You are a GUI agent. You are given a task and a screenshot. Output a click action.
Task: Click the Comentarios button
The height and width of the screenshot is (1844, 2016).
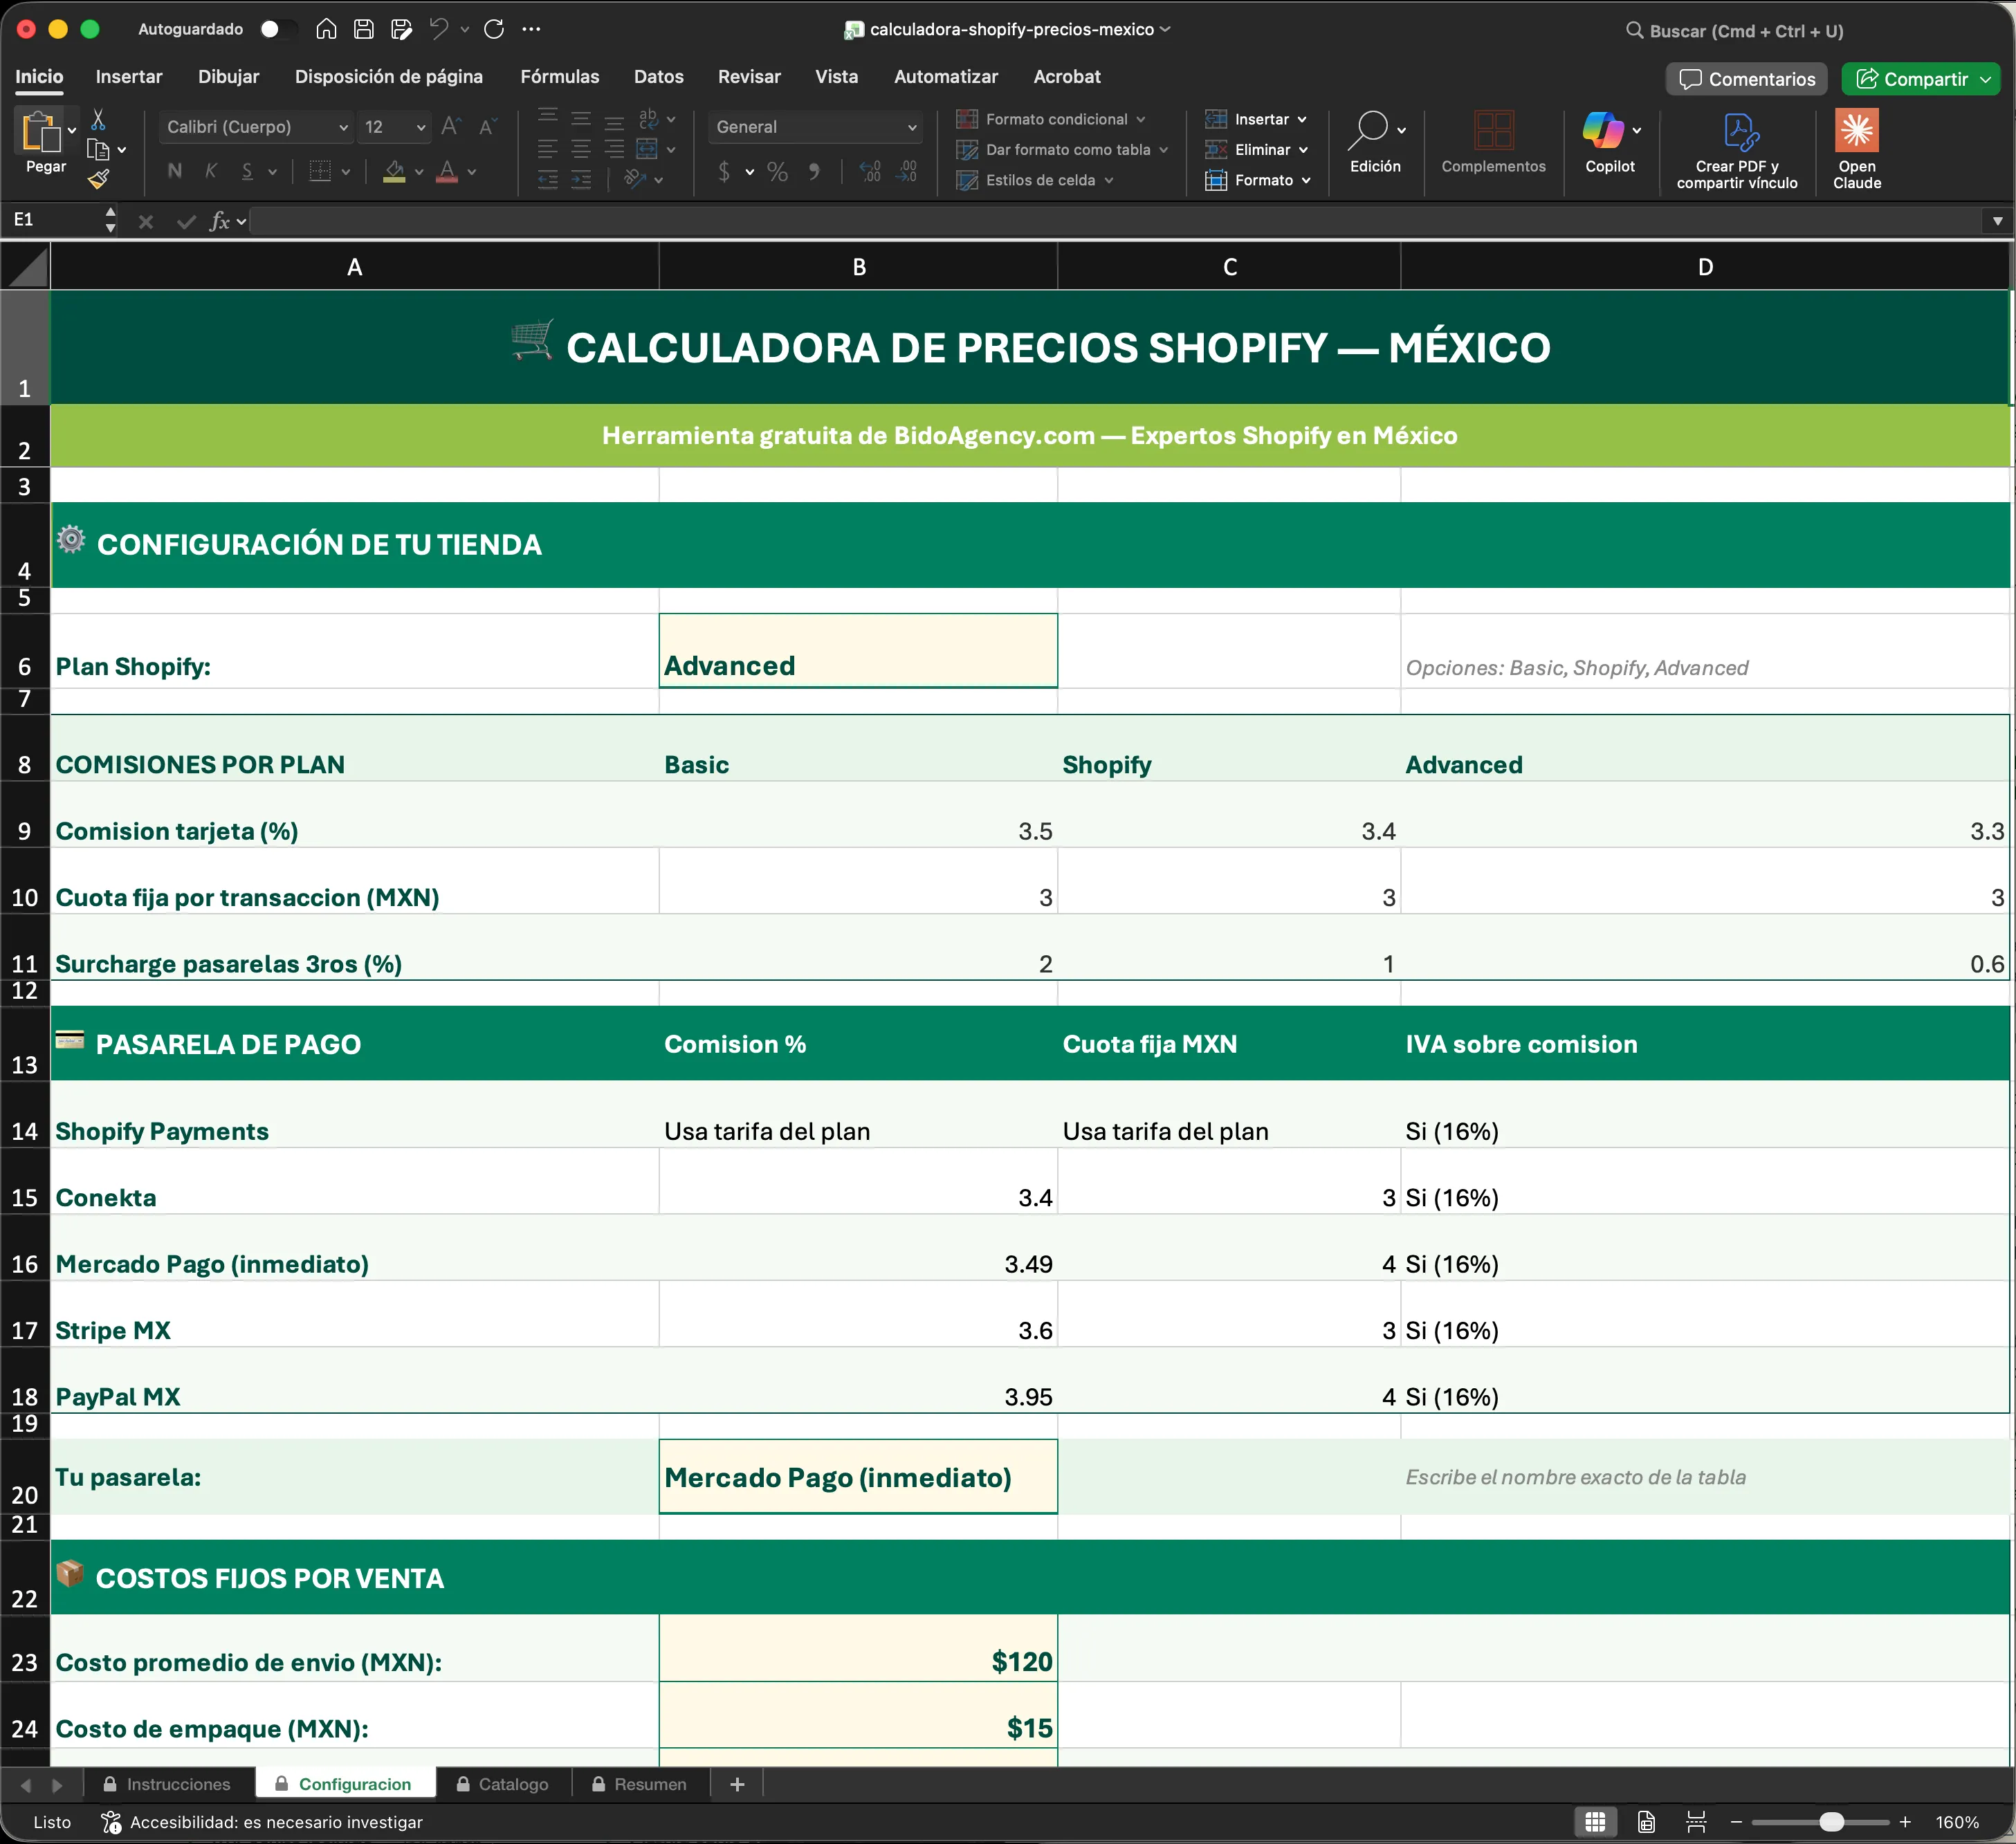point(1745,79)
